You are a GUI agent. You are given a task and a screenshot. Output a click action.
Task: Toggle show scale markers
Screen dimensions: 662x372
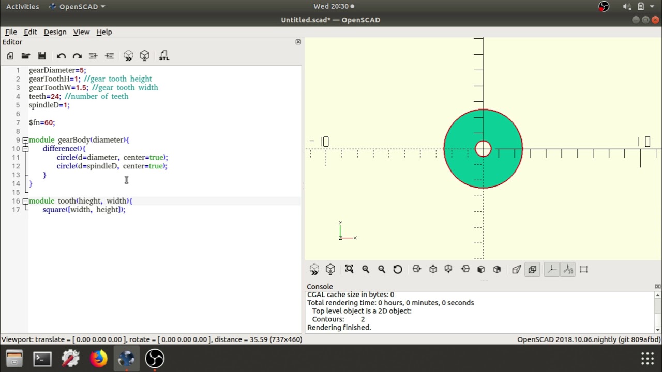click(x=568, y=269)
